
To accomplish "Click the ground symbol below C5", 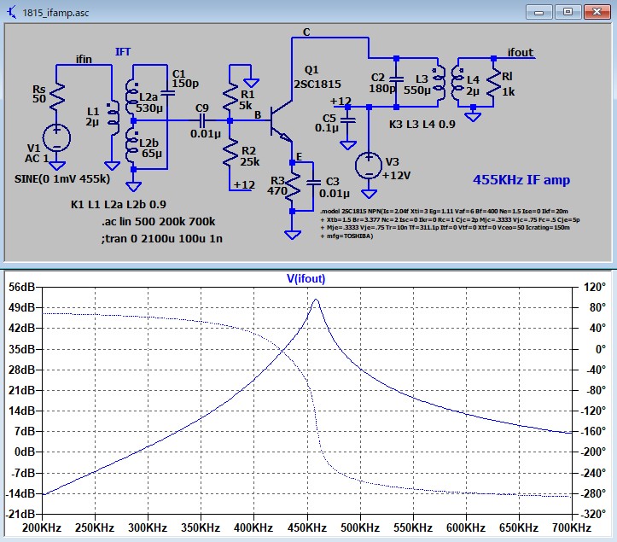I will [x=348, y=145].
